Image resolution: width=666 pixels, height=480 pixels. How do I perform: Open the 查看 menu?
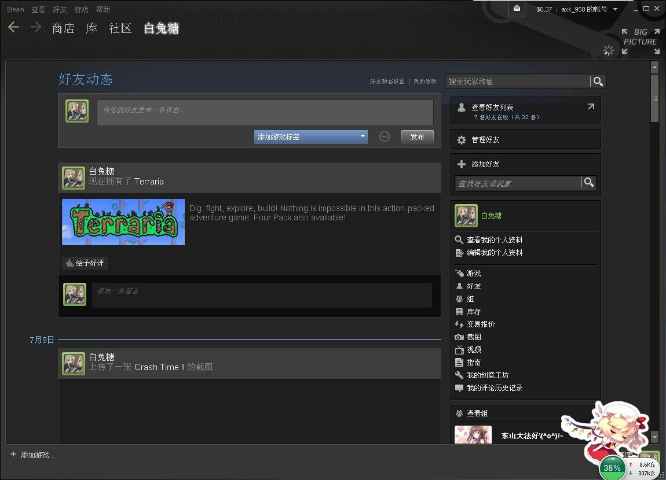click(38, 9)
